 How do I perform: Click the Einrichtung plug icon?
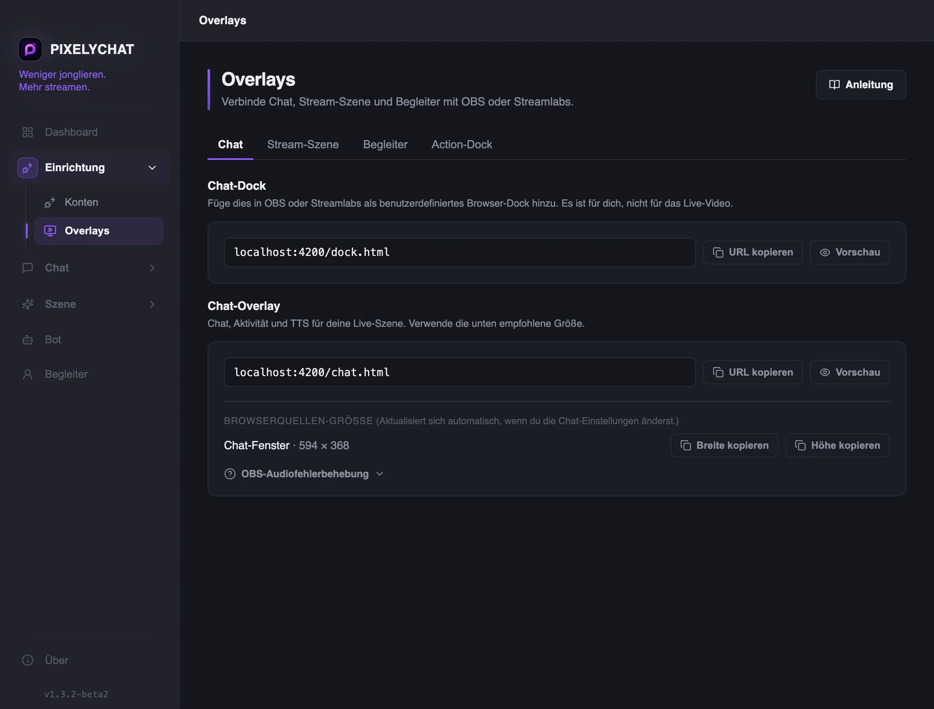pyautogui.click(x=28, y=168)
